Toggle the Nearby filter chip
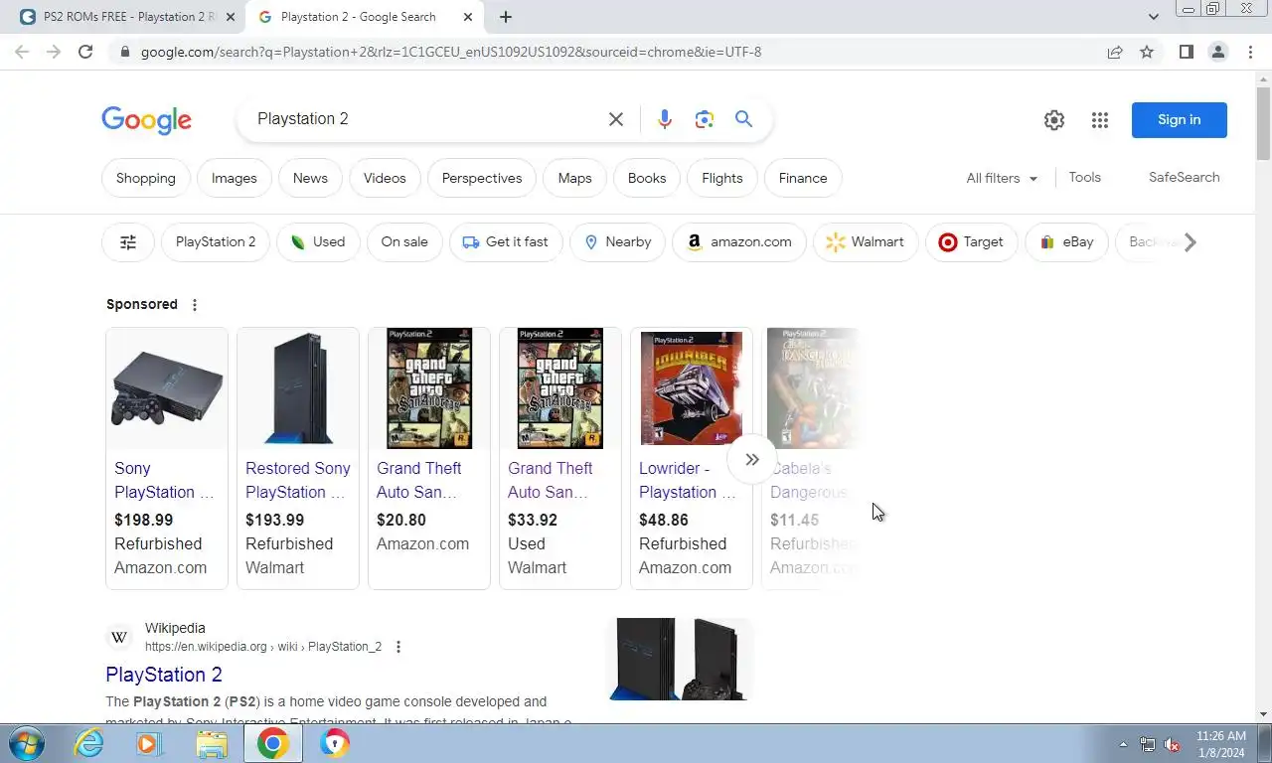Image resolution: width=1272 pixels, height=763 pixels. tap(617, 242)
